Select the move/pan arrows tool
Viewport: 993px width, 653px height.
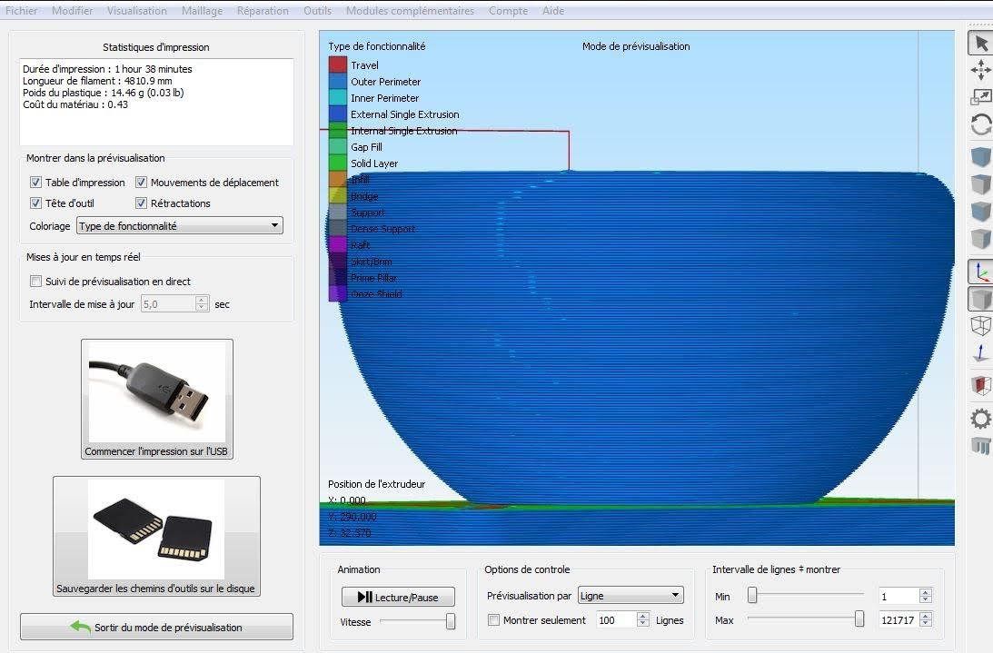click(980, 70)
